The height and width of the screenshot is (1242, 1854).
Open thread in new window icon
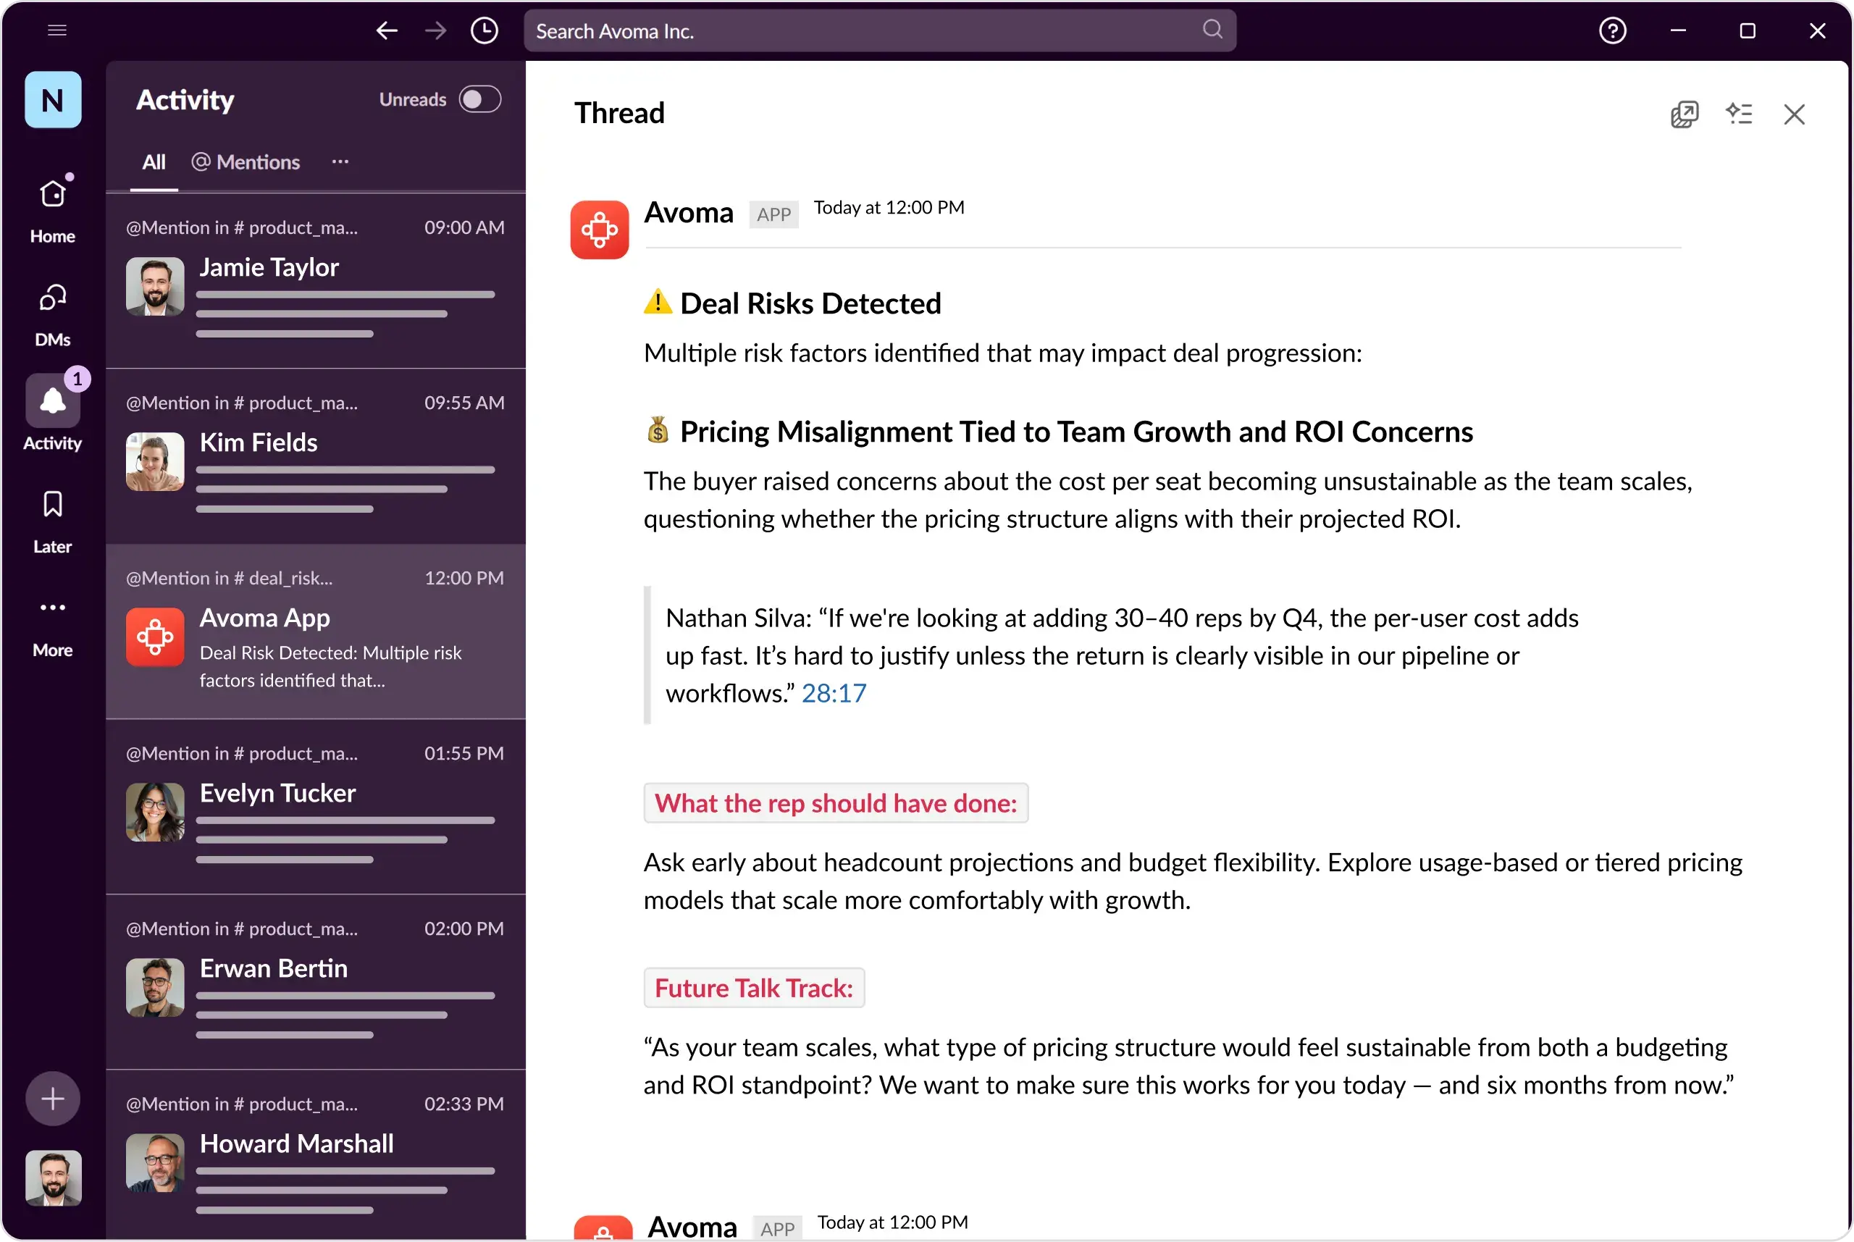[1684, 114]
